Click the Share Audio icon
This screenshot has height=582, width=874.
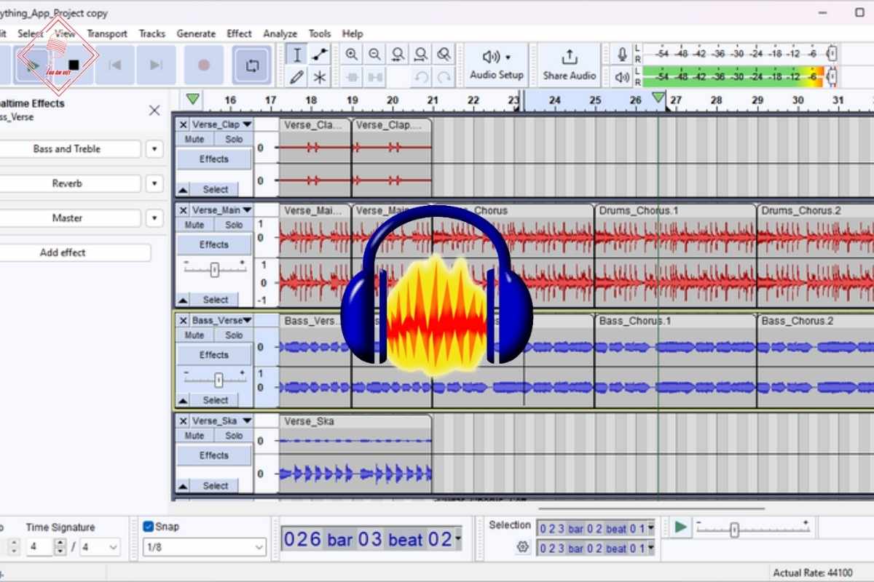569,57
